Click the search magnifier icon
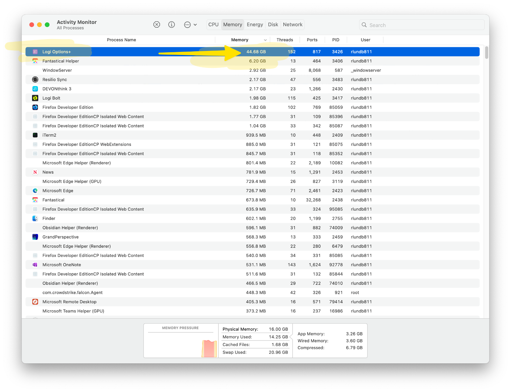 [364, 25]
